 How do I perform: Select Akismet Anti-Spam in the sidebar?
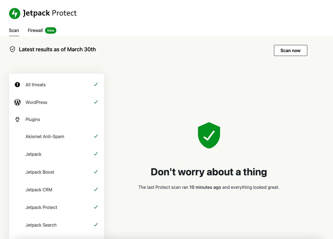[45, 136]
